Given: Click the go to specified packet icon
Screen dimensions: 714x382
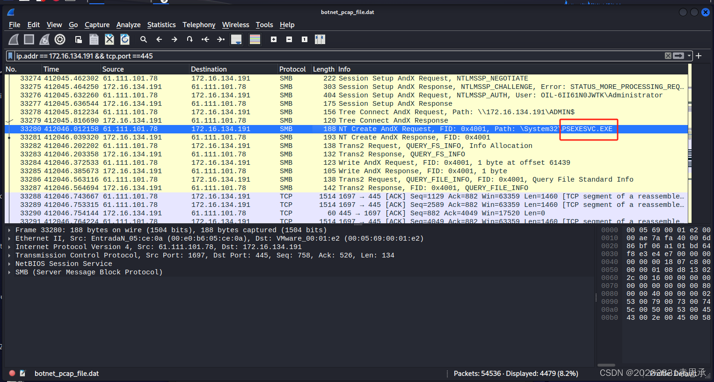Looking at the screenshot, I should point(190,40).
